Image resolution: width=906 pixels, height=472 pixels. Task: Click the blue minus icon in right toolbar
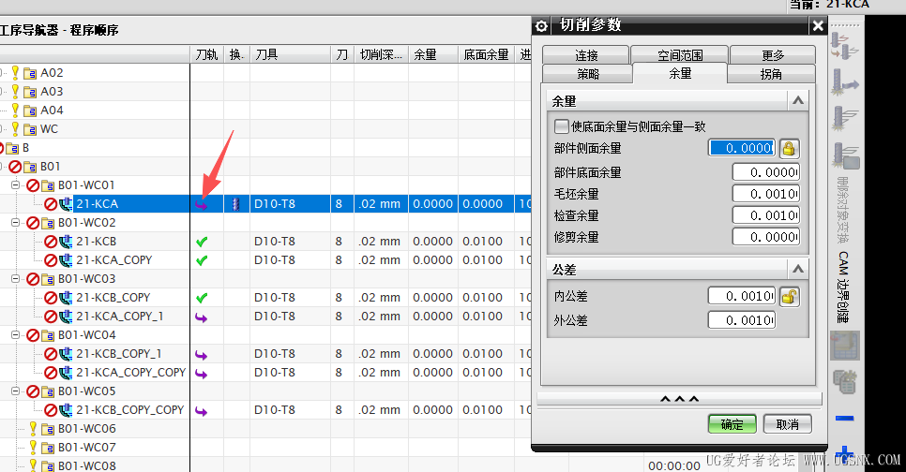coord(845,419)
